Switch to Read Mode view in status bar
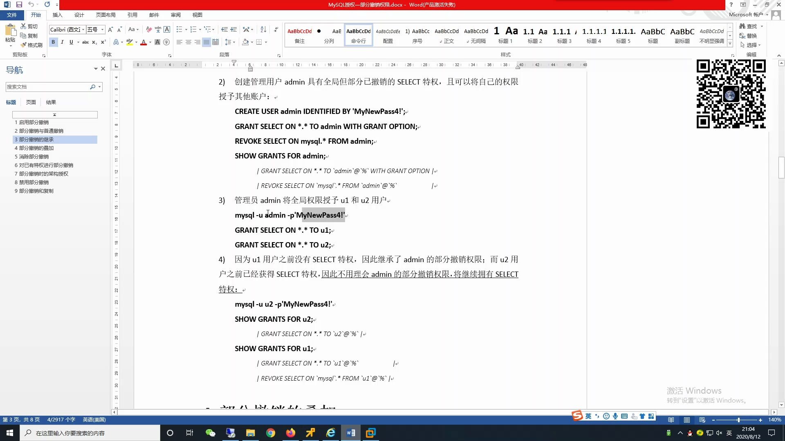 [671, 419]
